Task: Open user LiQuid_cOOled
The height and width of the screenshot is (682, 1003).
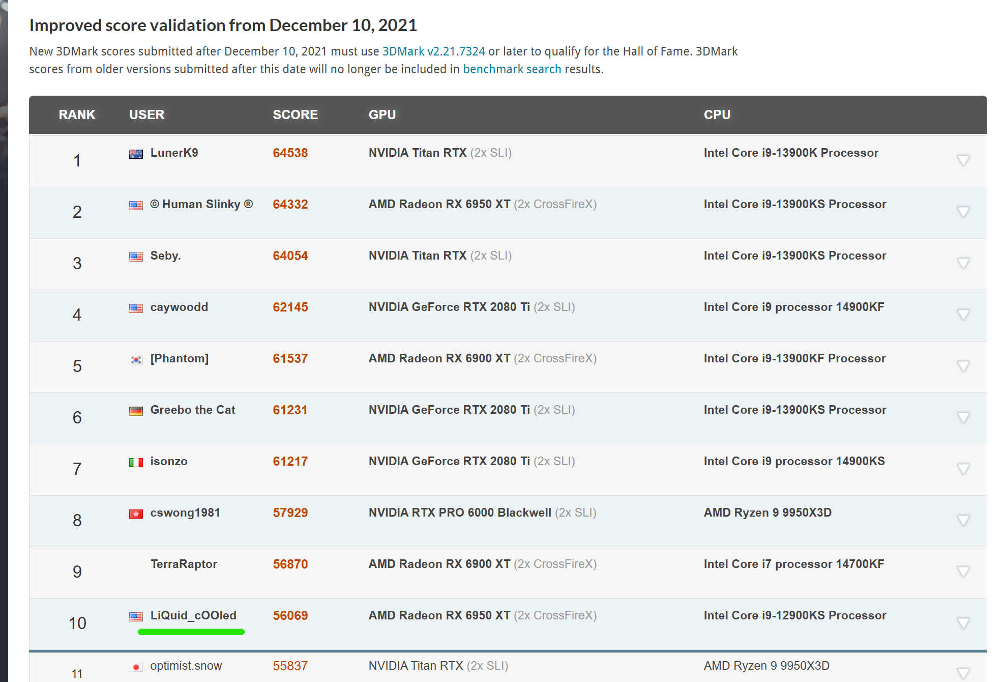Action: 193,615
